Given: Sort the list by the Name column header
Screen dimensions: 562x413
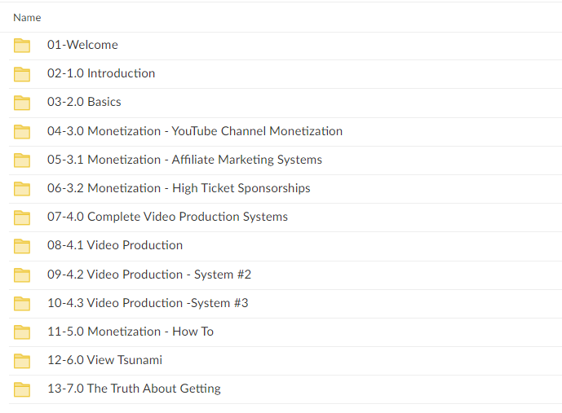Looking at the screenshot, I should pos(27,18).
